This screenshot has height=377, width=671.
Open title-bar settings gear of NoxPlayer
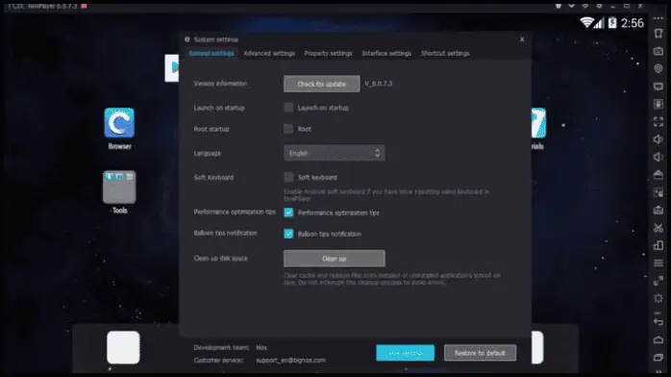pyautogui.click(x=599, y=6)
